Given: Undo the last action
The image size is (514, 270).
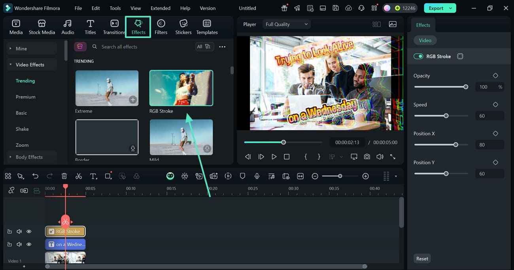Looking at the screenshot, I should click(x=35, y=176).
